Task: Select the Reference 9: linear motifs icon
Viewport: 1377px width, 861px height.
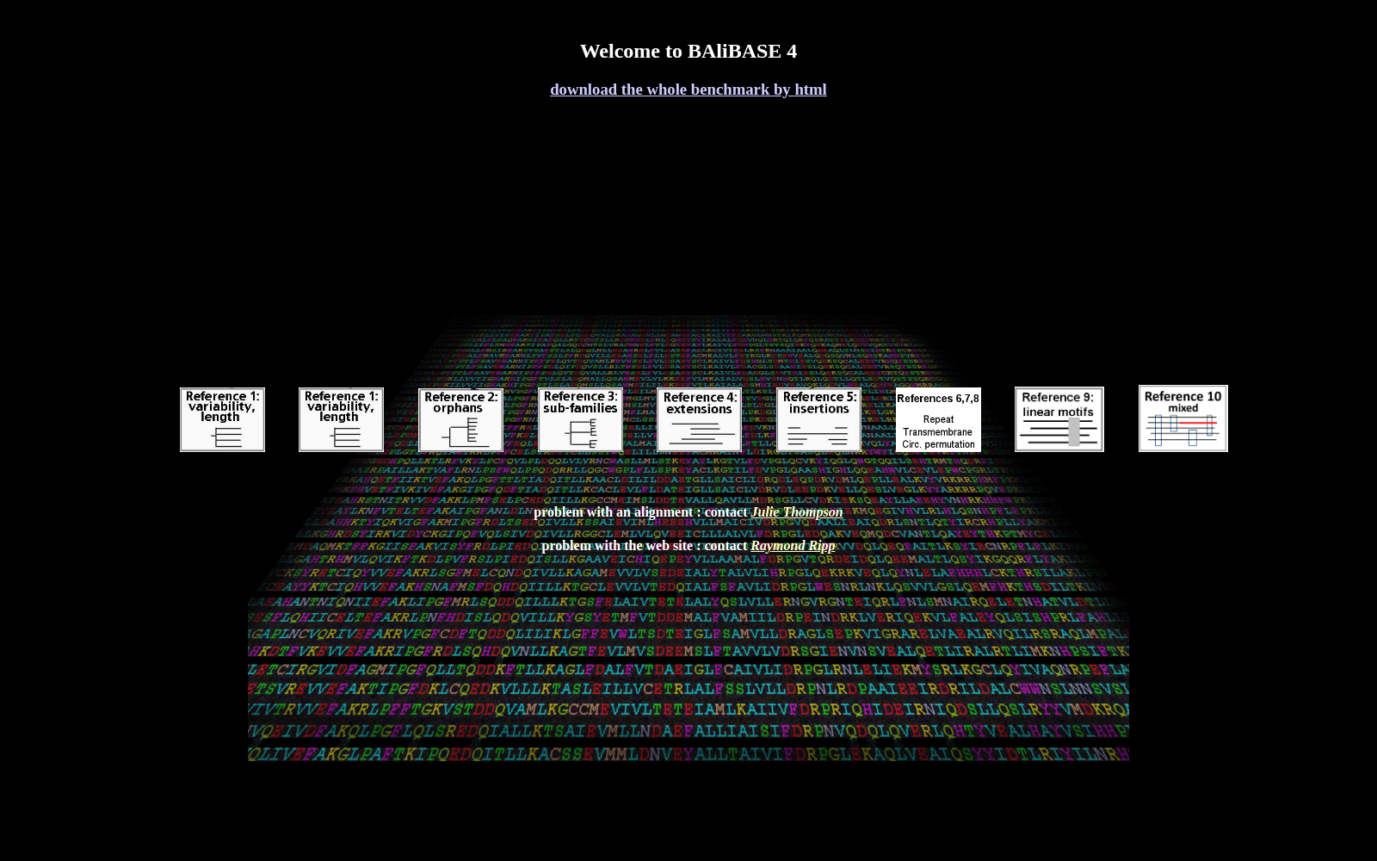Action: [1059, 419]
